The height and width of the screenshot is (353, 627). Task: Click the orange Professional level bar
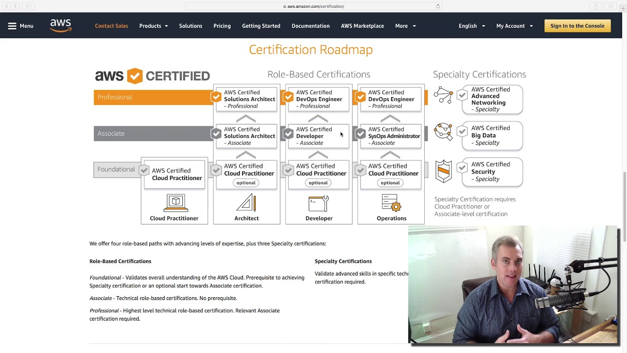(153, 97)
